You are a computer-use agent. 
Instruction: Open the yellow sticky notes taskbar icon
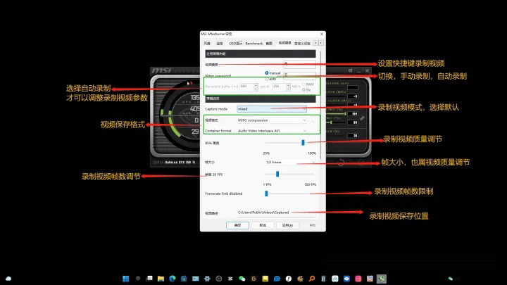click(265, 279)
